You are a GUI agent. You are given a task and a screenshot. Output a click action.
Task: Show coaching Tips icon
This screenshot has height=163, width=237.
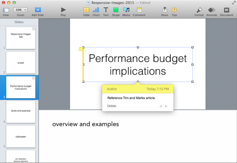tap(174, 10)
